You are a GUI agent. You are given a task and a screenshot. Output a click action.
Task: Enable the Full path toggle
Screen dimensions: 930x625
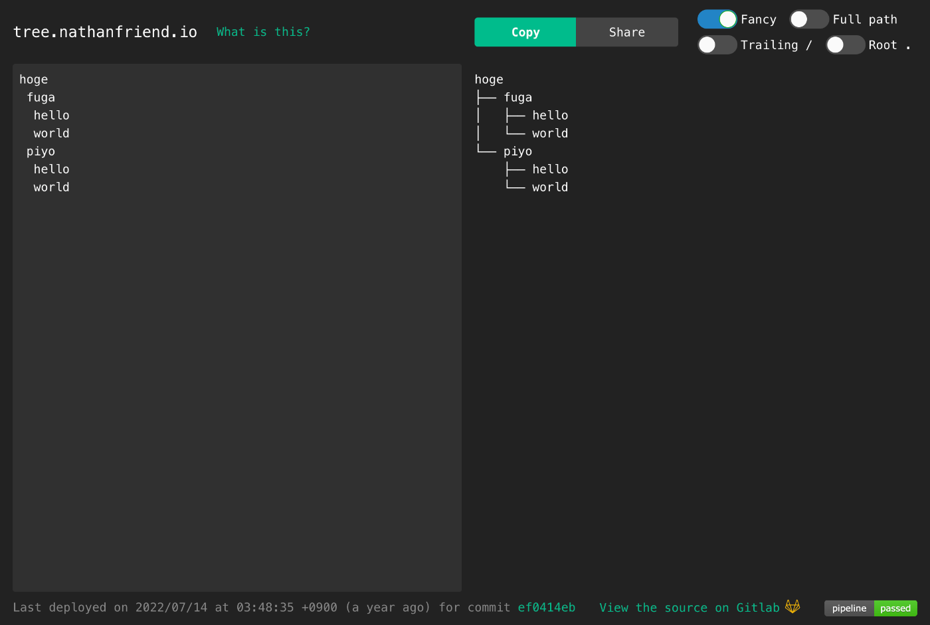point(808,19)
